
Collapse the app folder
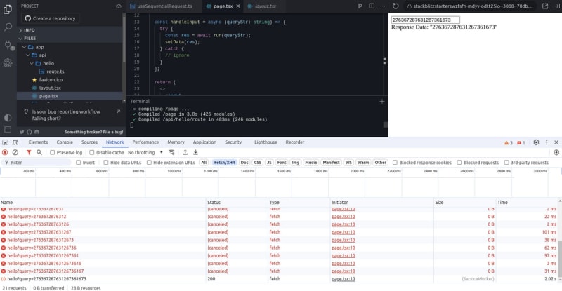[x=39, y=47]
